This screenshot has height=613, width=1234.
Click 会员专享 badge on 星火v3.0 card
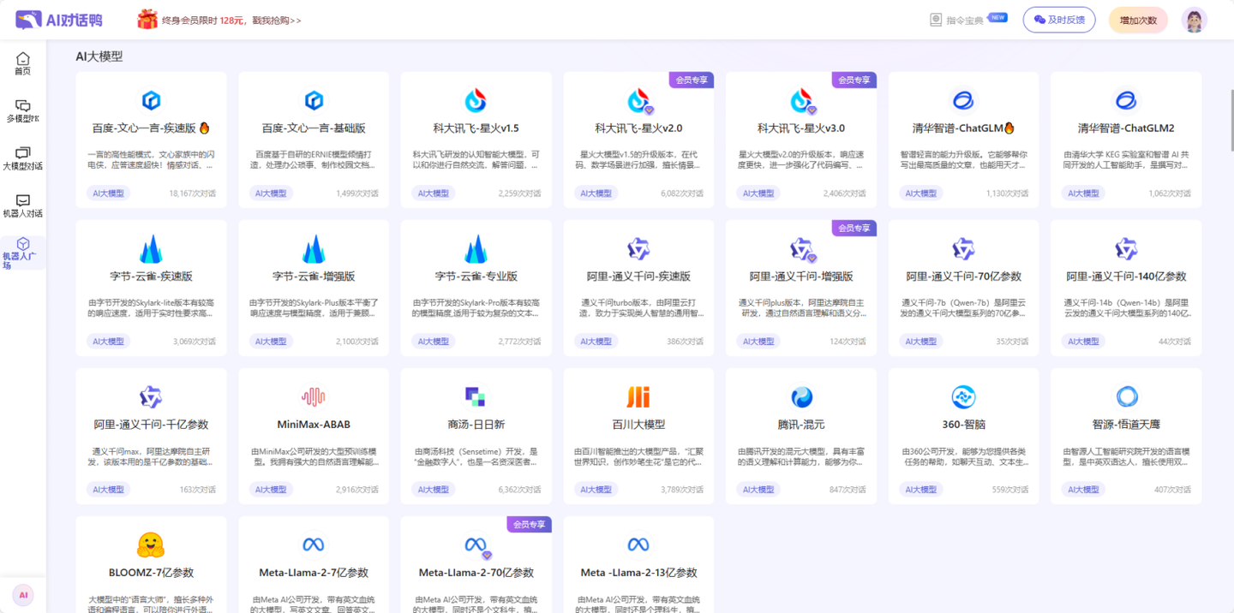[854, 80]
